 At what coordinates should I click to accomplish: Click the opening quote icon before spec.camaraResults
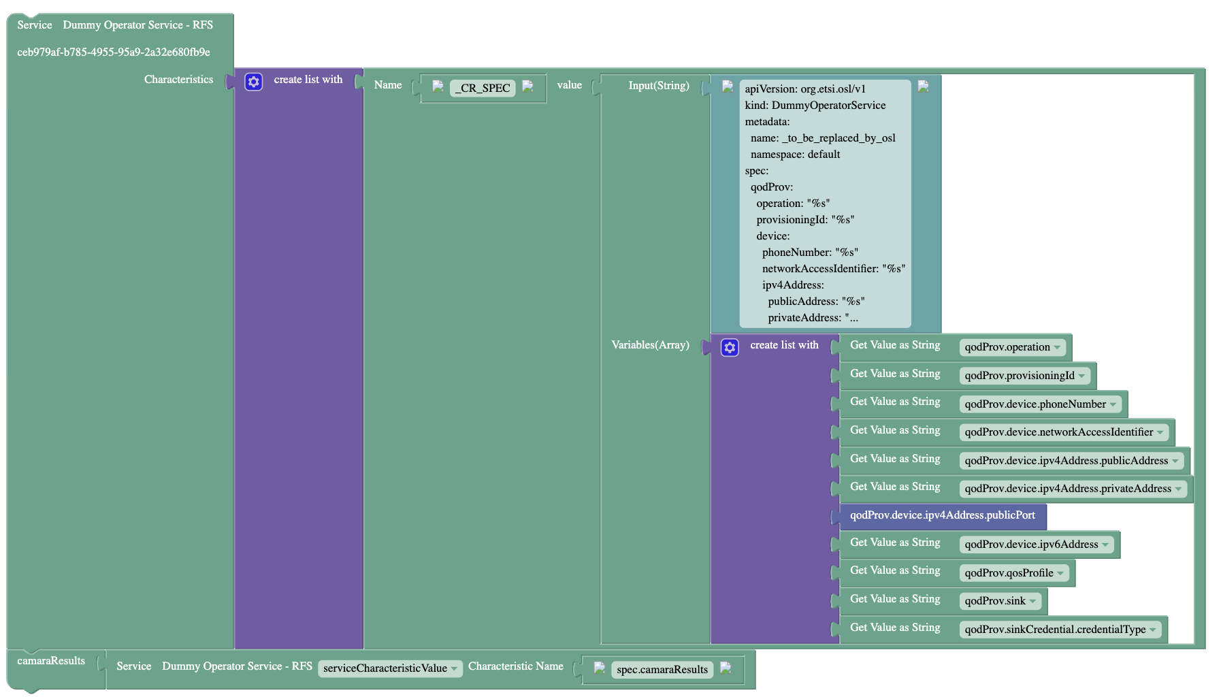[599, 668]
